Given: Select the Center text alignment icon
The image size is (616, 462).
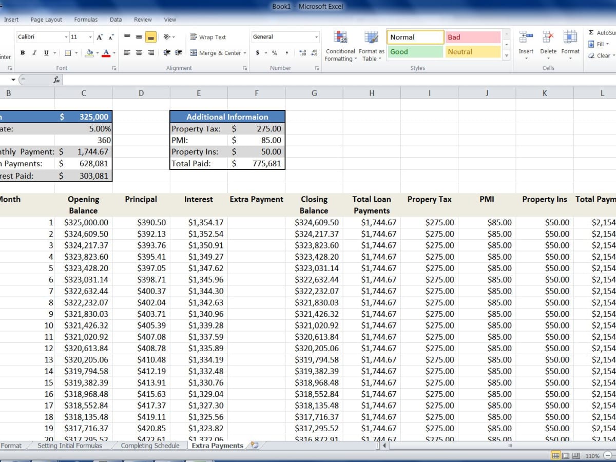Looking at the screenshot, I should pos(139,53).
